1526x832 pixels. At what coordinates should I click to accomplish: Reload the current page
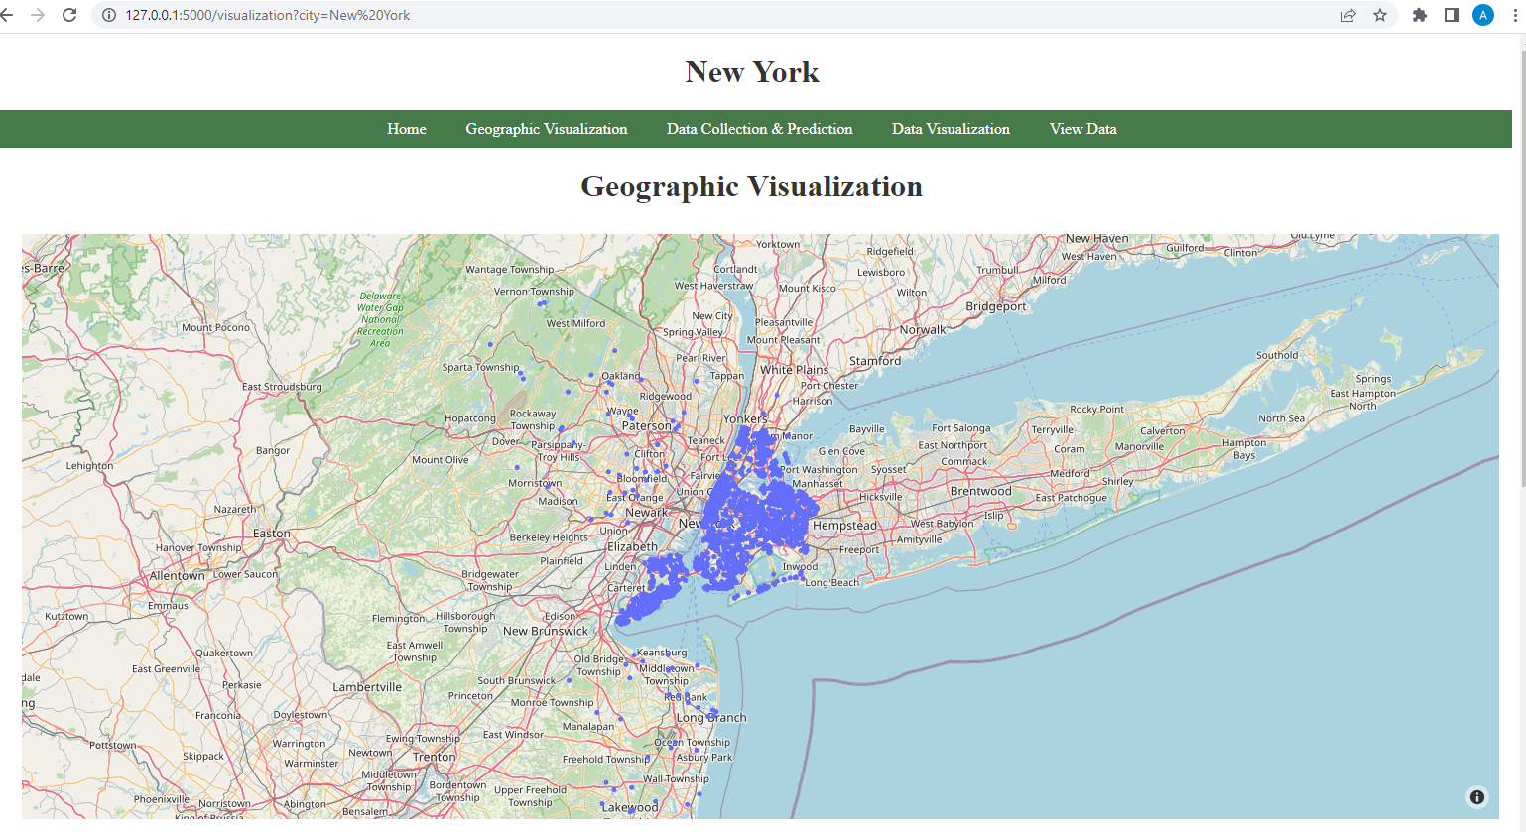(x=69, y=15)
